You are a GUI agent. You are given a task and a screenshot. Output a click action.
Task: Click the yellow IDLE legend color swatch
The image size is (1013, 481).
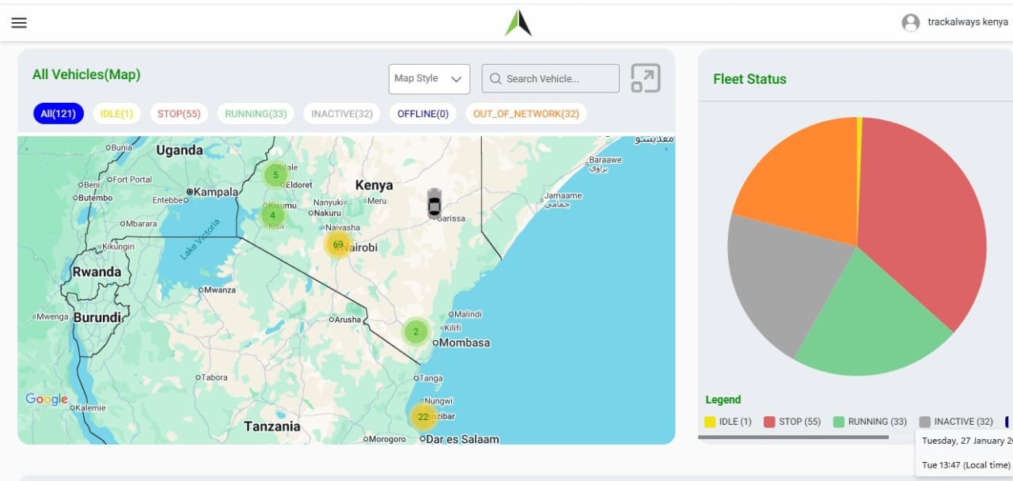(711, 422)
